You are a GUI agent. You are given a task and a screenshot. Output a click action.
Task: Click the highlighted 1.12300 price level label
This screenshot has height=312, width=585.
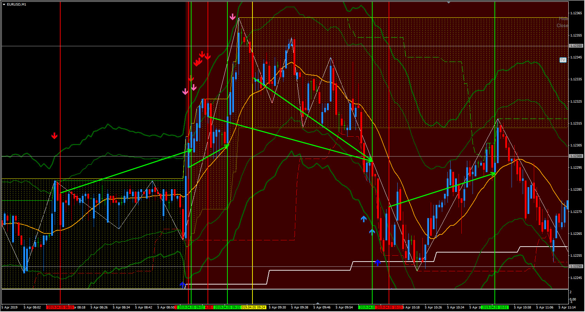point(576,156)
